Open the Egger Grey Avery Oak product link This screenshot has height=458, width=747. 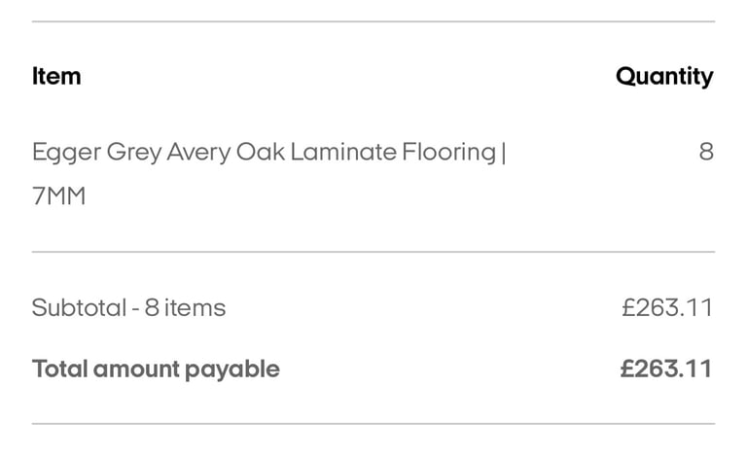(269, 174)
